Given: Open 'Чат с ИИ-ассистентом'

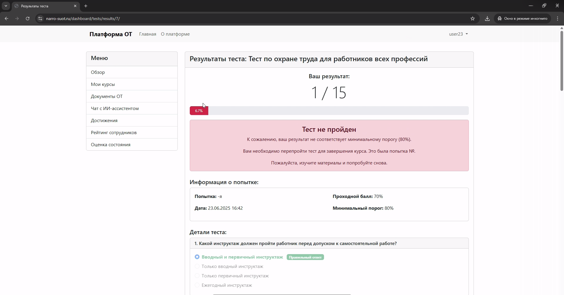Looking at the screenshot, I should (x=115, y=108).
